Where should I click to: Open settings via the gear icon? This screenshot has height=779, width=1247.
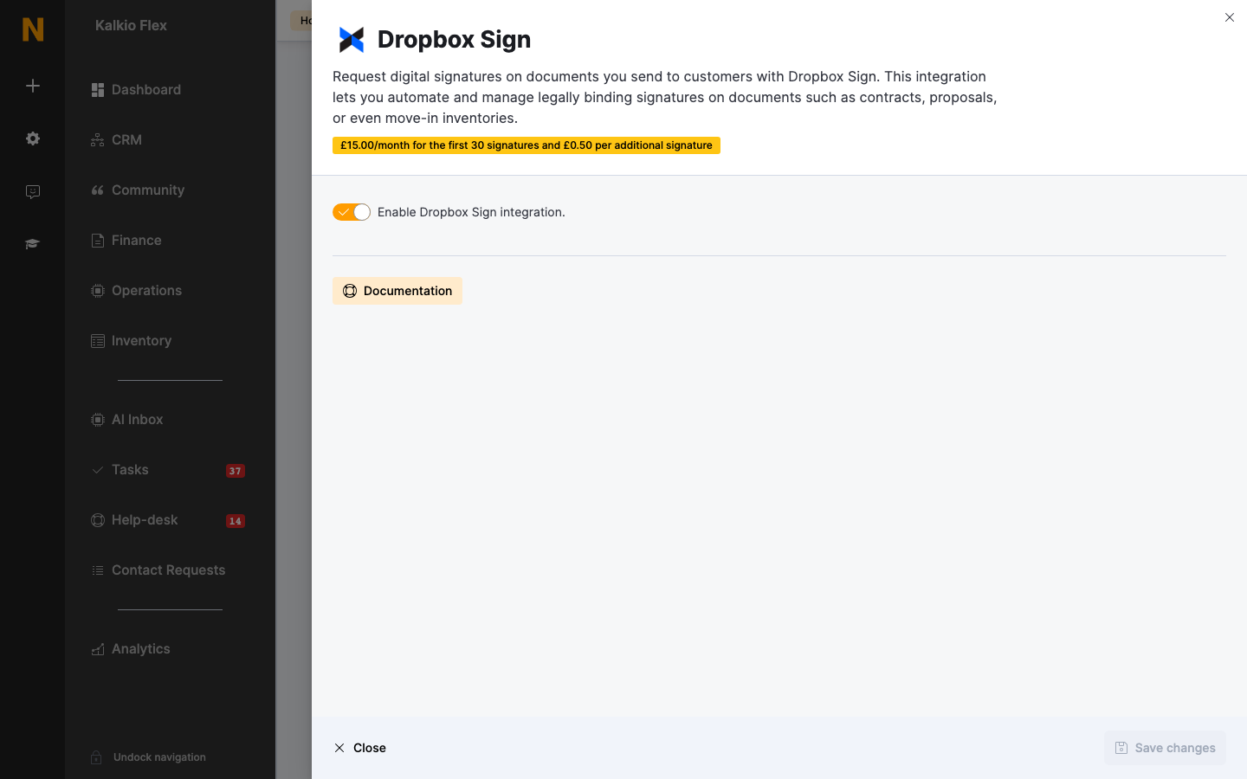pos(33,138)
